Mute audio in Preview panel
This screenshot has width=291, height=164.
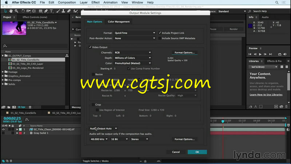pos(285,54)
